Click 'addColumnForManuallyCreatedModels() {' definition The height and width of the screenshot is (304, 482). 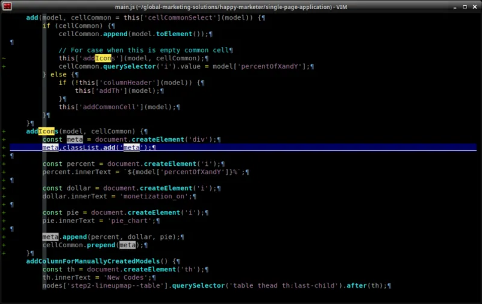tap(103, 261)
